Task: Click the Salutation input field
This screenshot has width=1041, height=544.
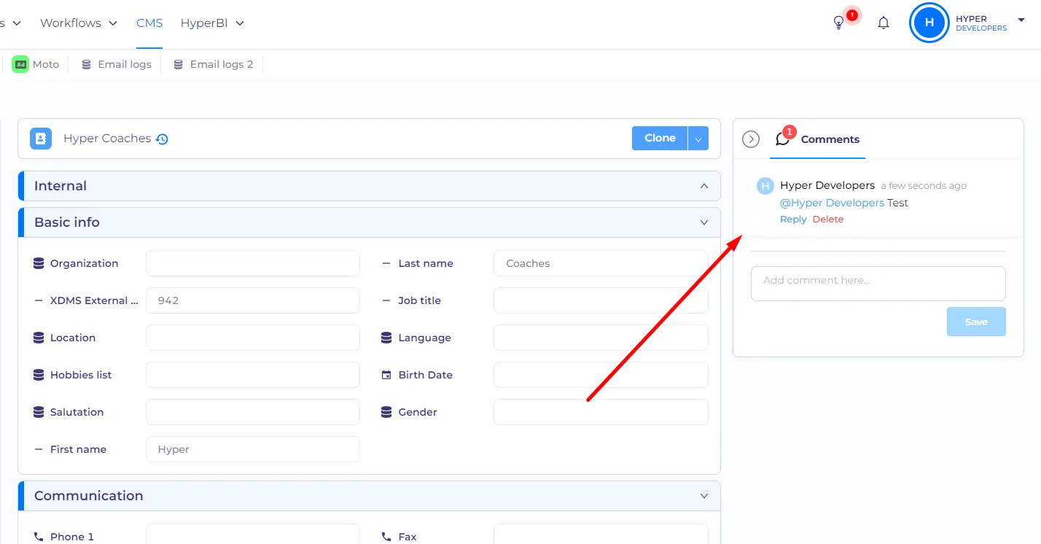Action: click(253, 412)
